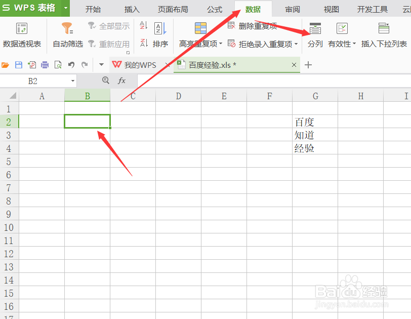Open the 数据透视表 pivot table tool
The width and height of the screenshot is (411, 319).
(x=22, y=35)
